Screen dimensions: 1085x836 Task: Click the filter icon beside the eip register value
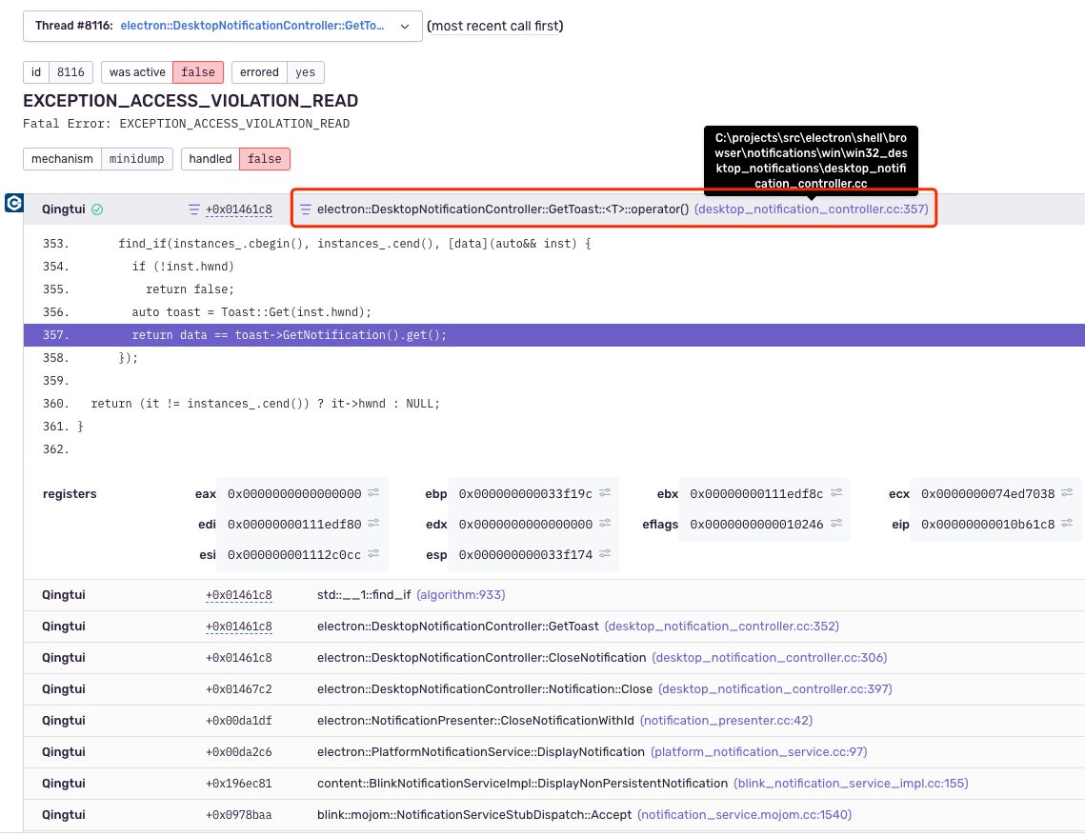[1067, 524]
